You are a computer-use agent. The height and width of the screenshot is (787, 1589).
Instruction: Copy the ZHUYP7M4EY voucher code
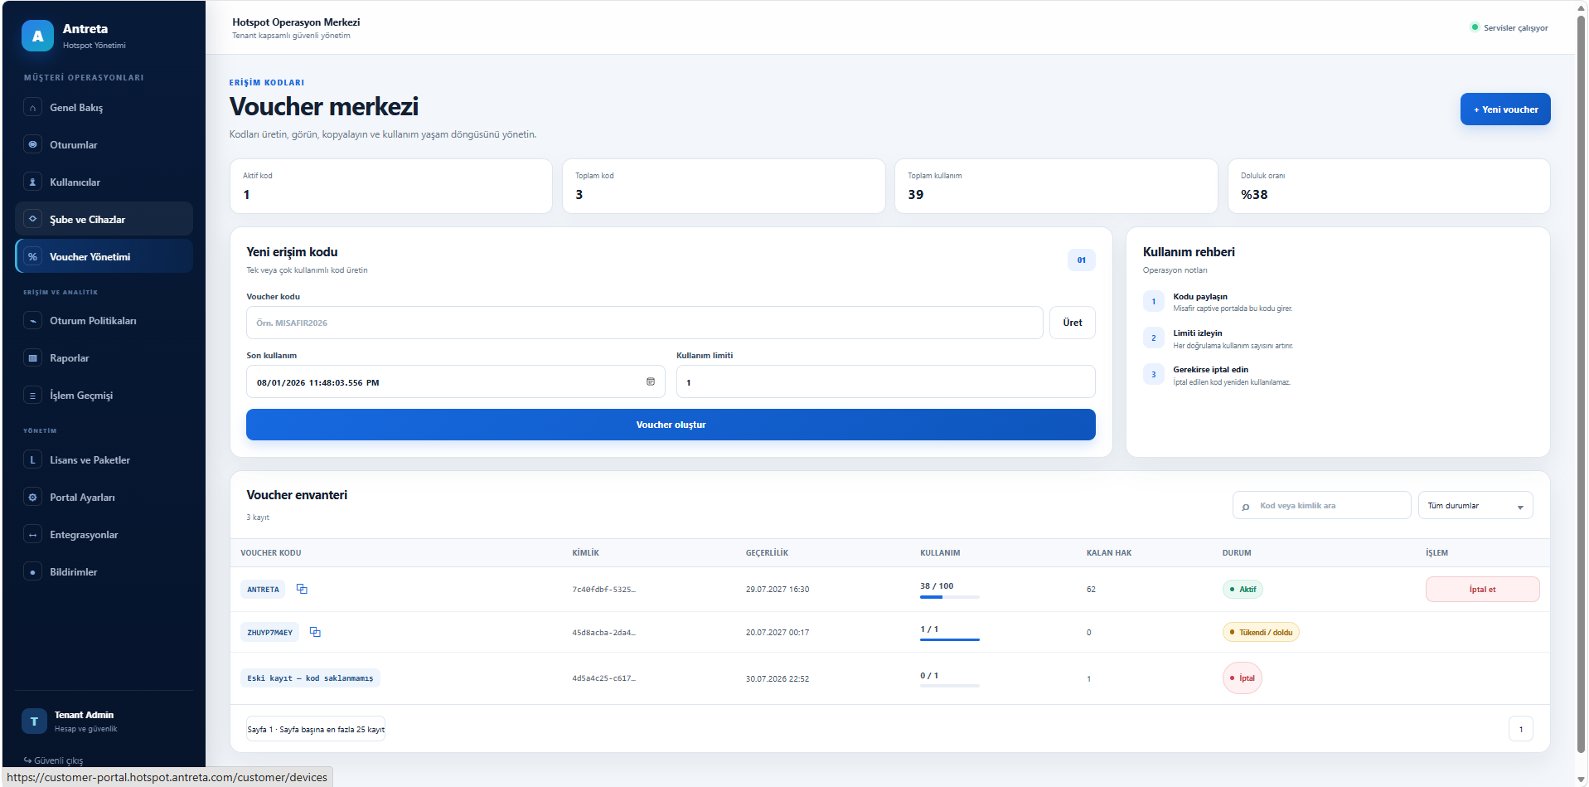click(x=315, y=632)
